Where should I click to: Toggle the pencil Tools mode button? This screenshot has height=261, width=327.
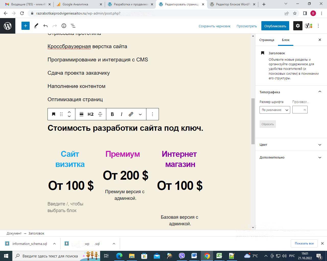pyautogui.click(x=36, y=26)
